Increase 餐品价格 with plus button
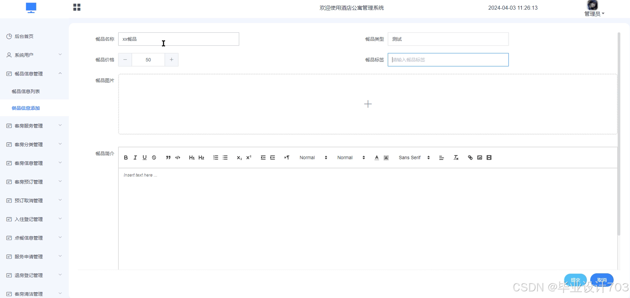Screen dimensions: 630x298 point(172,60)
